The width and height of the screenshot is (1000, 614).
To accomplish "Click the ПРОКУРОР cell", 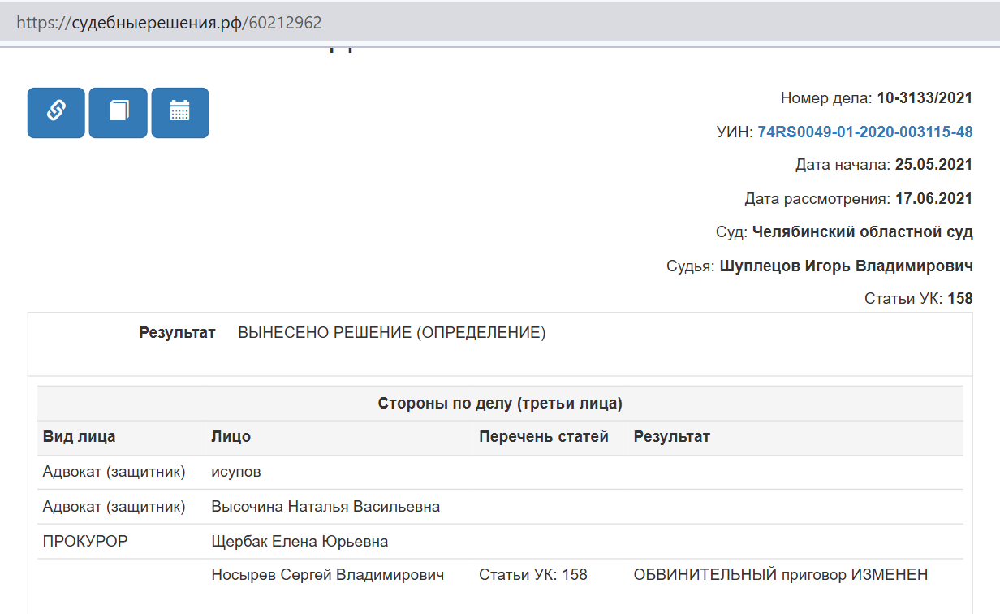I will click(85, 541).
